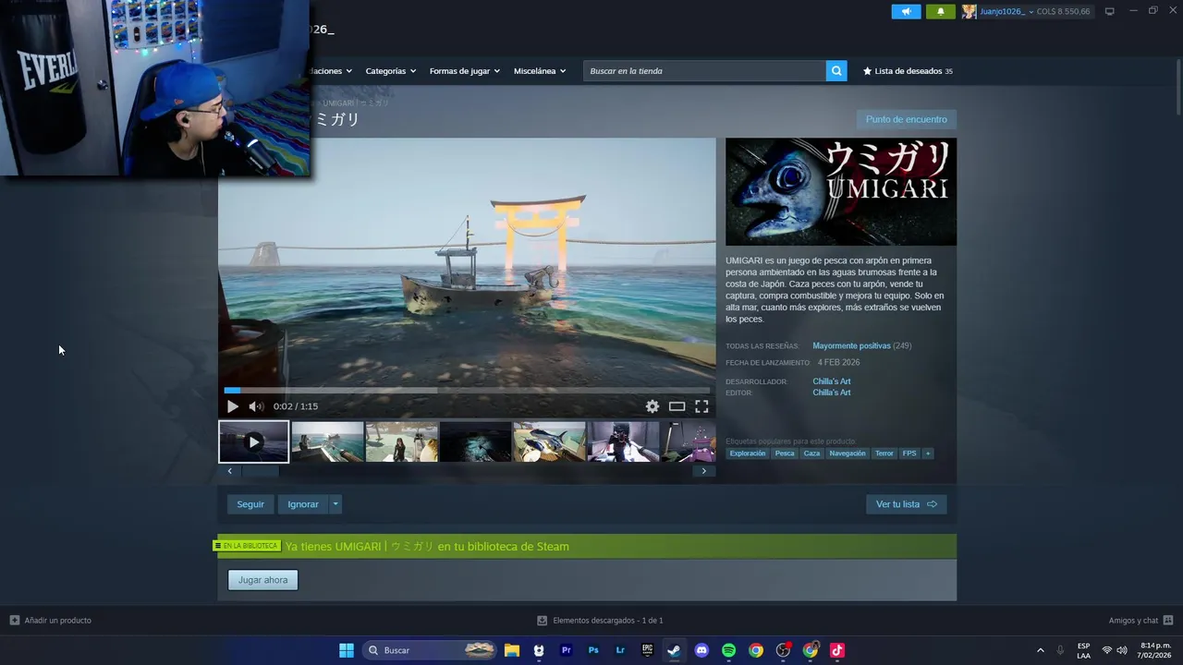Viewport: 1183px width, 665px height.
Task: Switch ESP LAA input language
Action: pyautogui.click(x=1083, y=650)
